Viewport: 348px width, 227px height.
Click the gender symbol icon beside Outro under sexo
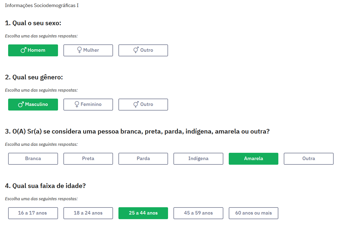[136, 50]
